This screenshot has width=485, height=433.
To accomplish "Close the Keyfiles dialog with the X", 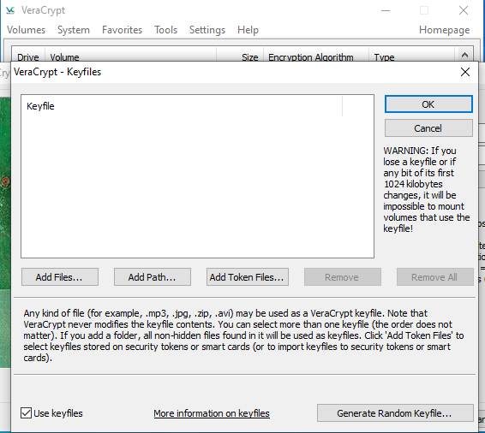I will [x=465, y=72].
